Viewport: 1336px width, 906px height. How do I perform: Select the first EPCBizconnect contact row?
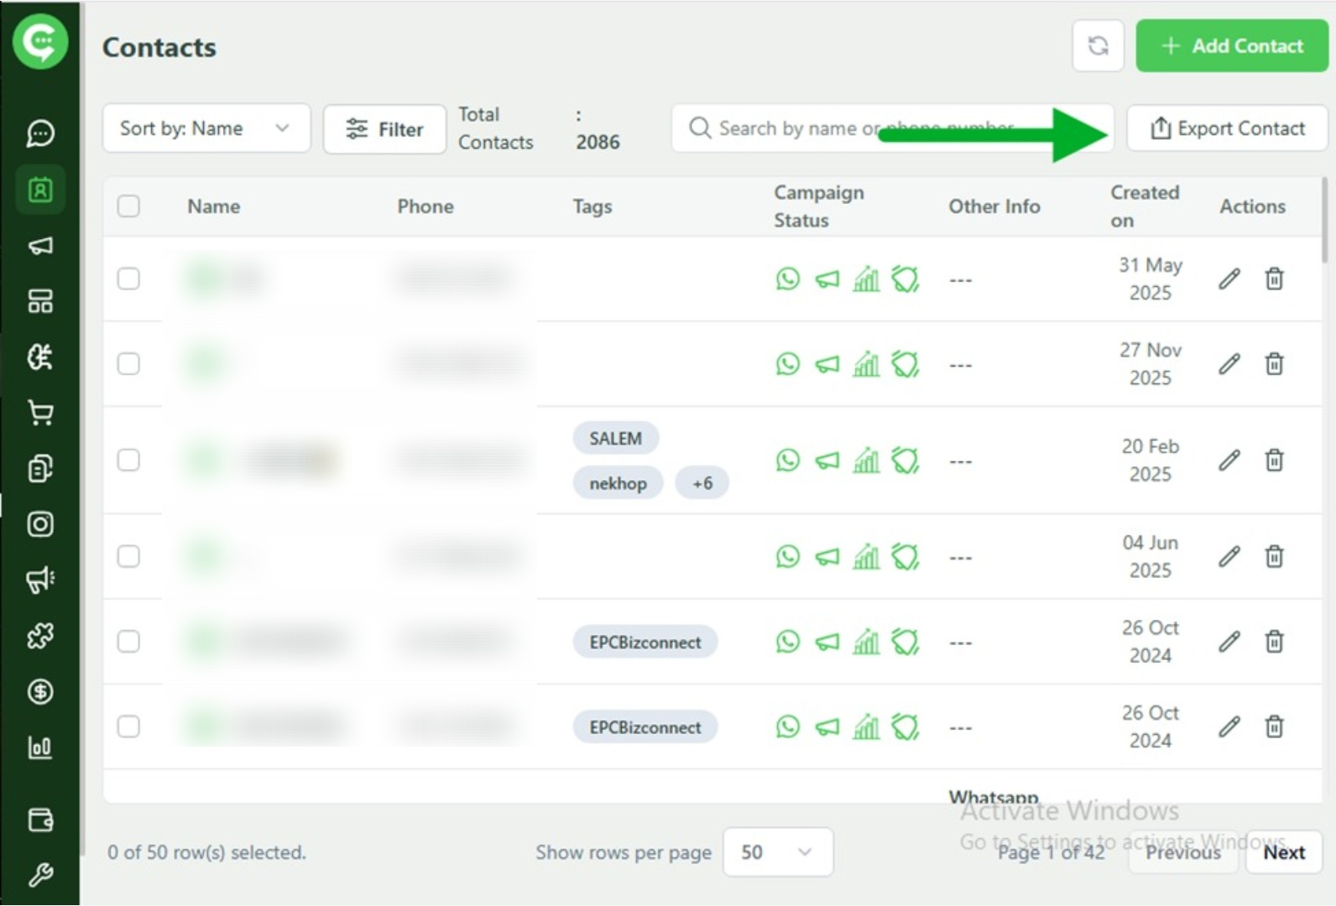(128, 641)
